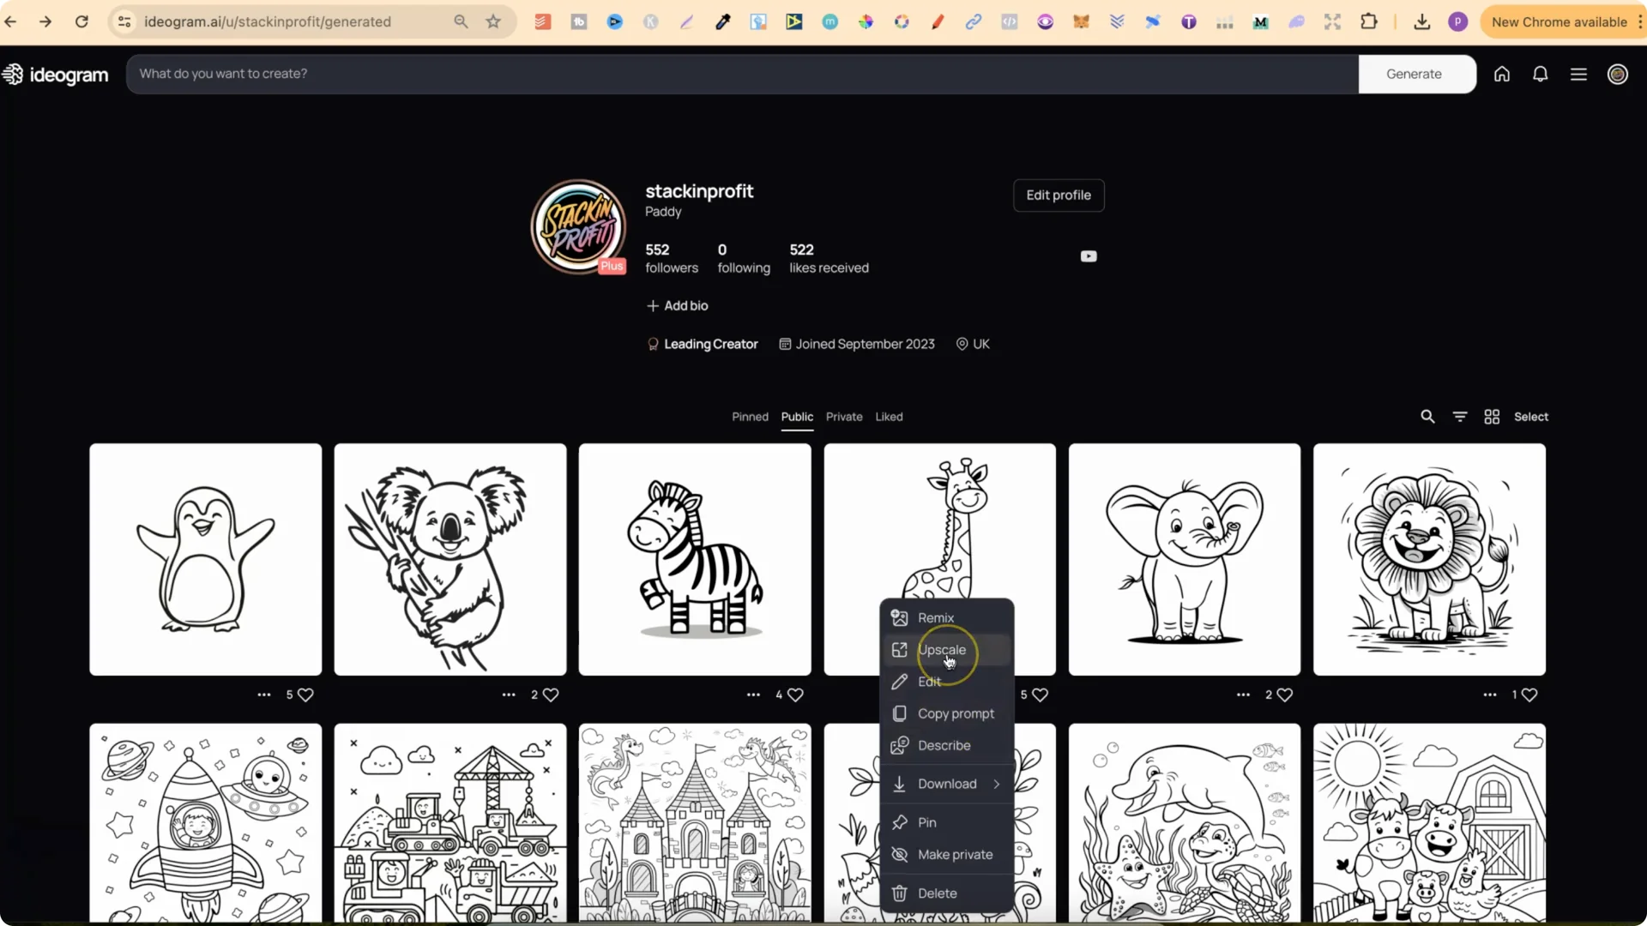1647x926 pixels.
Task: Open the hamburger menu next to the avatar
Action: [x=1579, y=74]
